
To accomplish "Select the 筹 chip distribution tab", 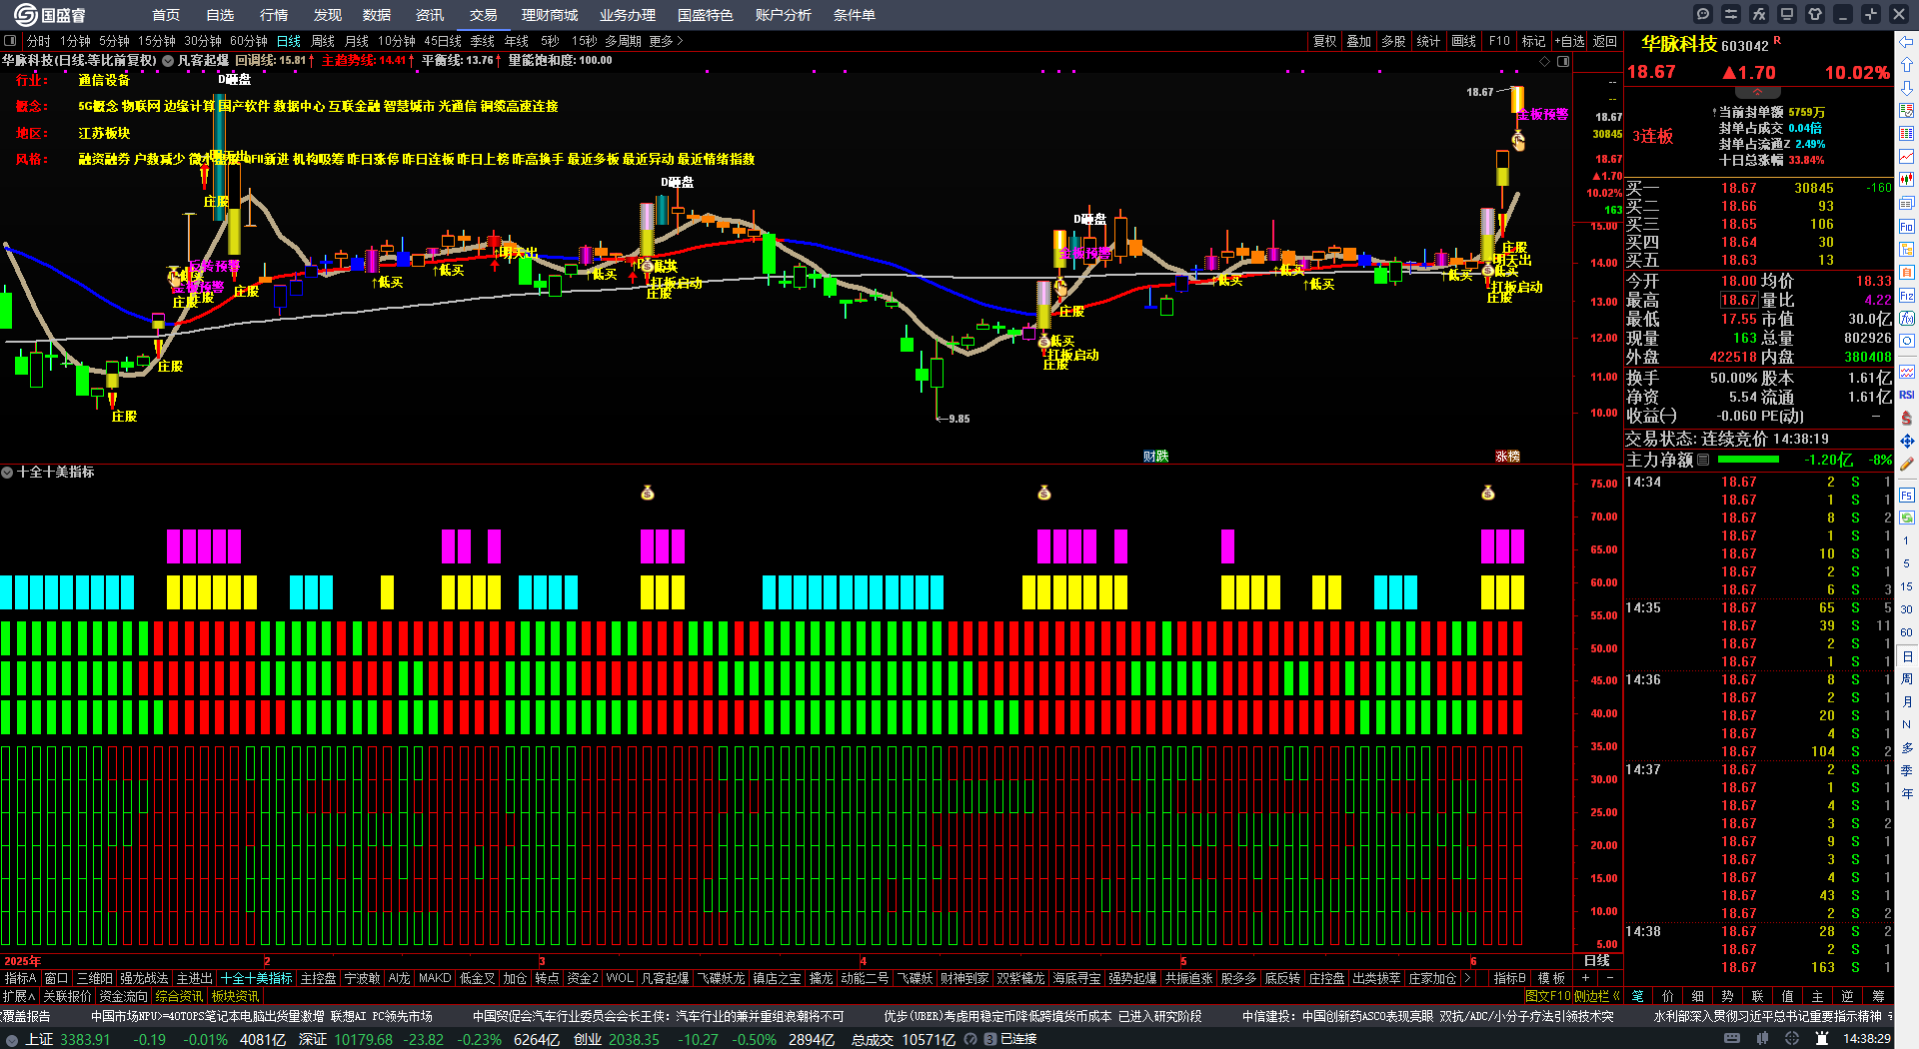I will click(x=1878, y=996).
